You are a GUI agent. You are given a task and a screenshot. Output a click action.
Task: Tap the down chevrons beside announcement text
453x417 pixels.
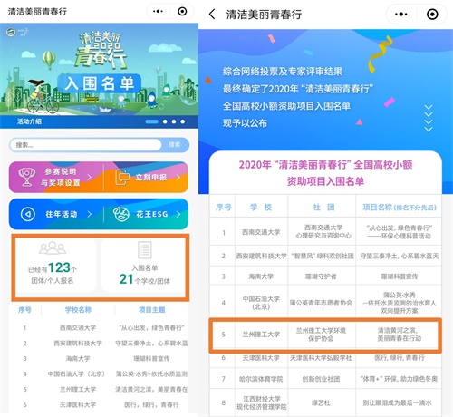(429, 118)
